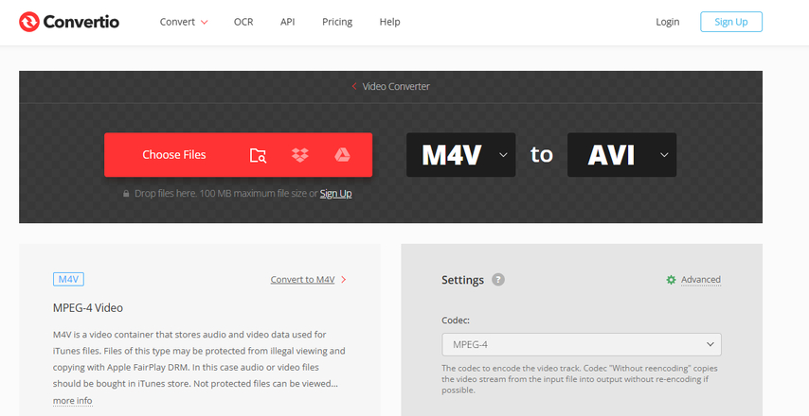Click Sign Up link under drop area
Screen dimensions: 809x416
pyautogui.click(x=335, y=194)
